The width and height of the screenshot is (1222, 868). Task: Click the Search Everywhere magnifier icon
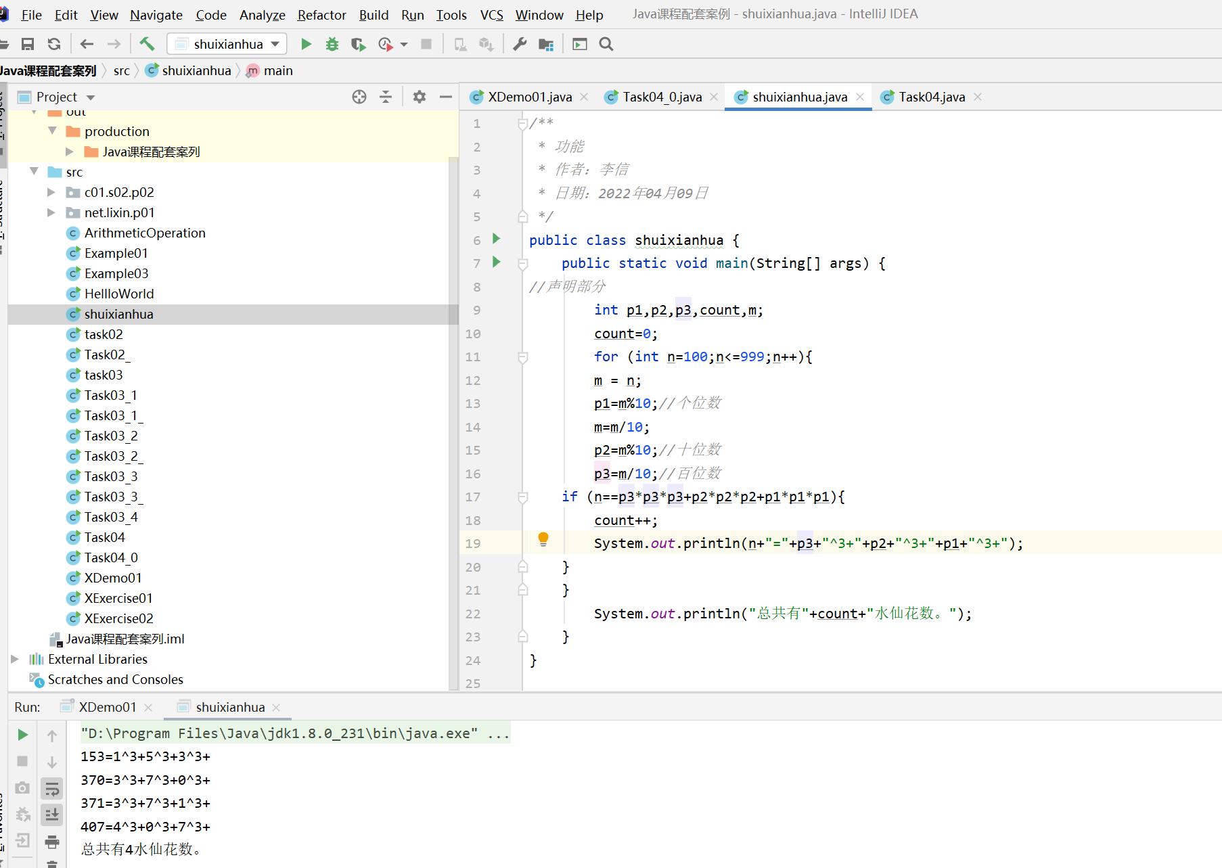click(606, 44)
